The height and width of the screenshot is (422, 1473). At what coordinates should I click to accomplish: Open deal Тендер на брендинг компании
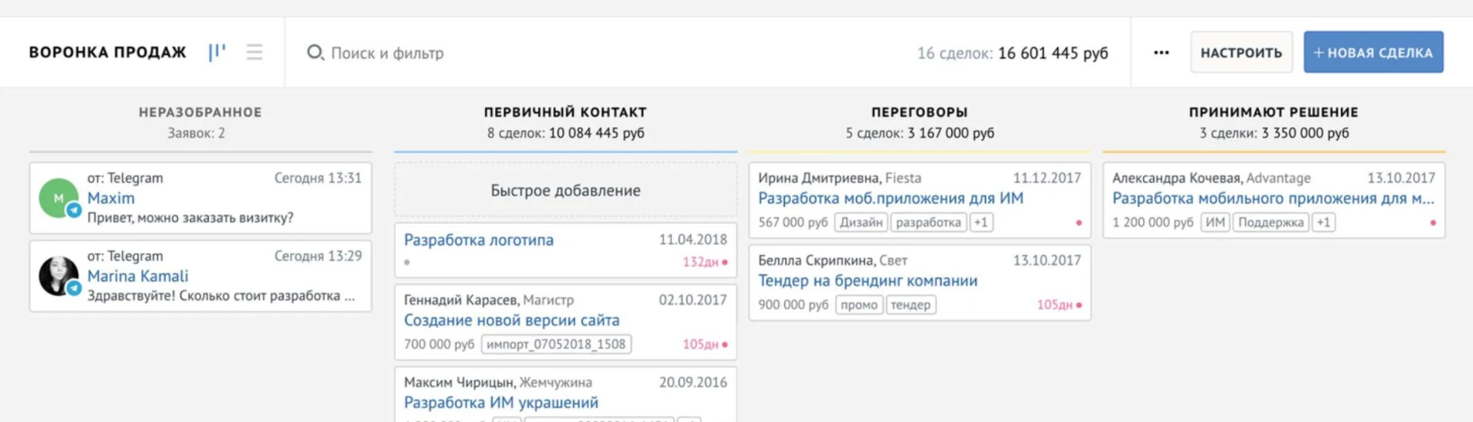(868, 281)
